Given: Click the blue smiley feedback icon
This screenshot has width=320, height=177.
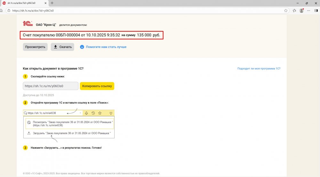Looking at the screenshot, I should [82, 47].
